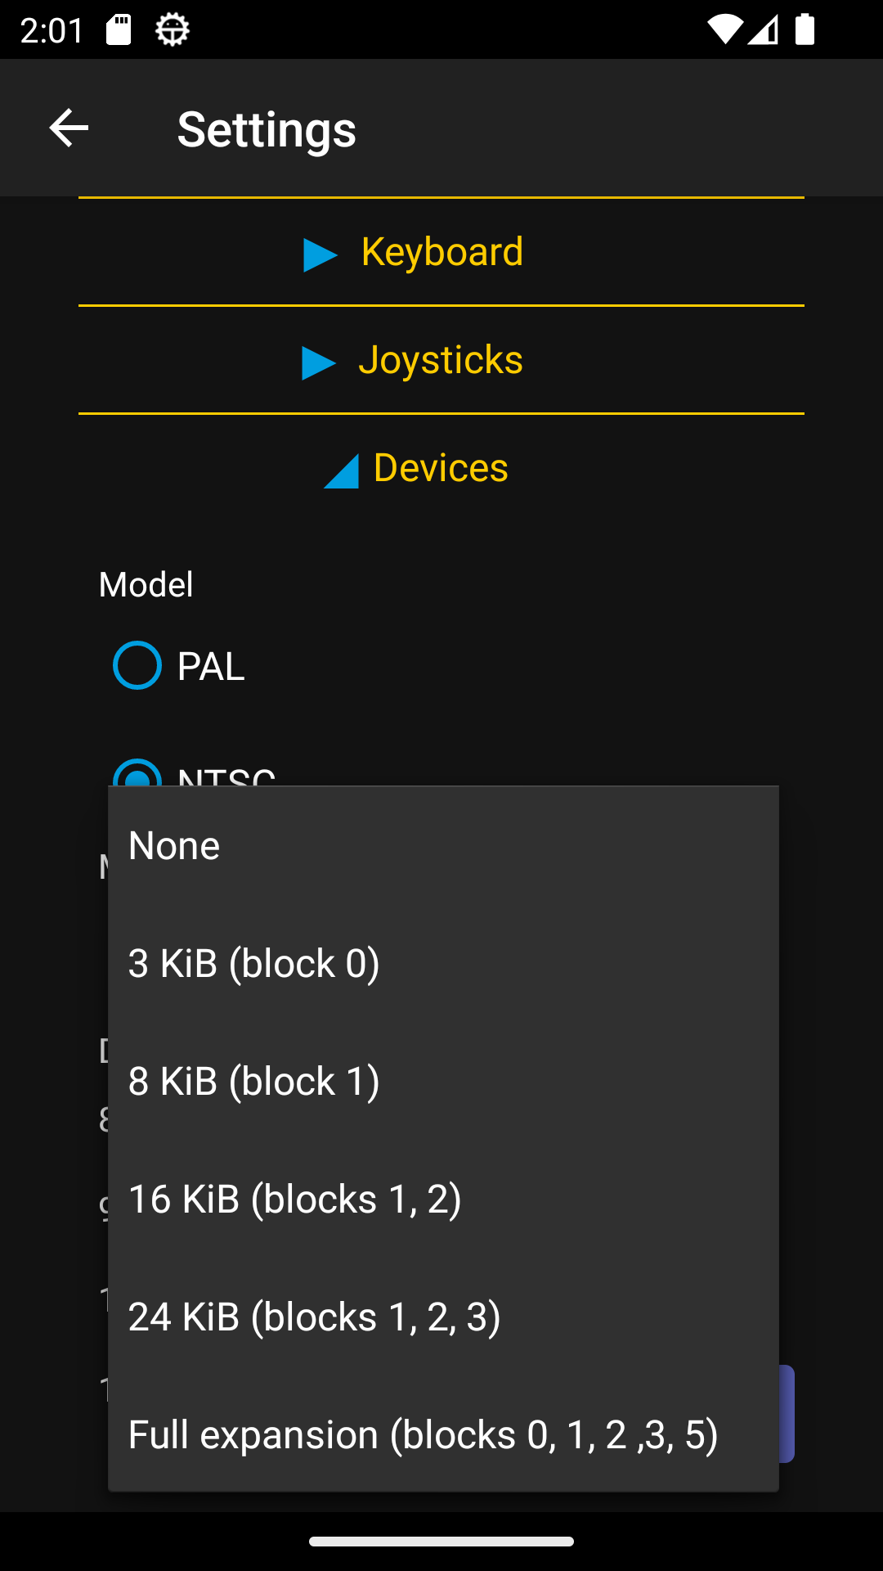Screen dimensions: 883x1571
Task: Select the PAL model radio button
Action: (137, 665)
